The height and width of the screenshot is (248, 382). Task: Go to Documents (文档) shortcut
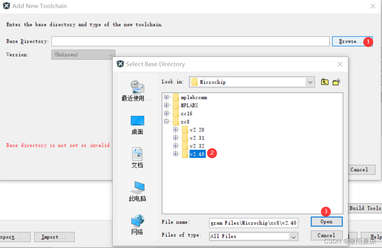pos(138,158)
